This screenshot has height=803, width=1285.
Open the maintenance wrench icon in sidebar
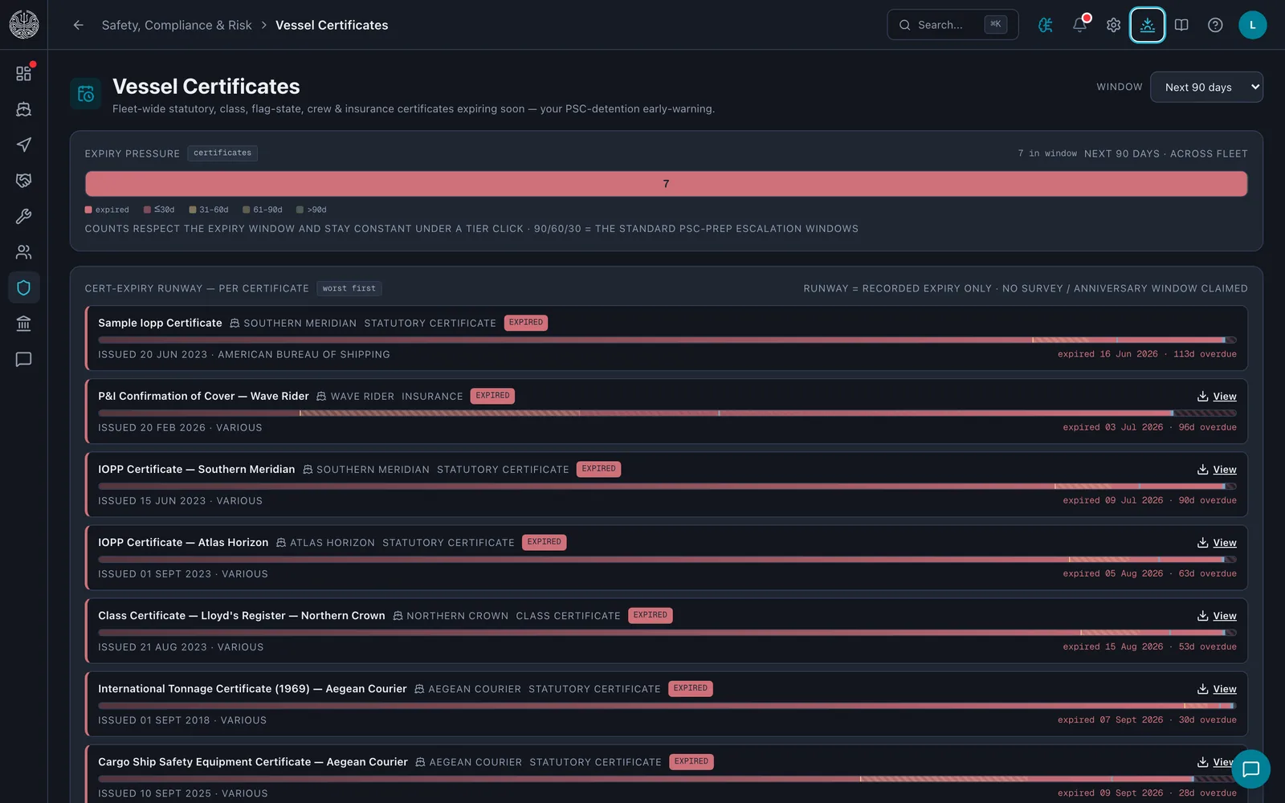[23, 216]
